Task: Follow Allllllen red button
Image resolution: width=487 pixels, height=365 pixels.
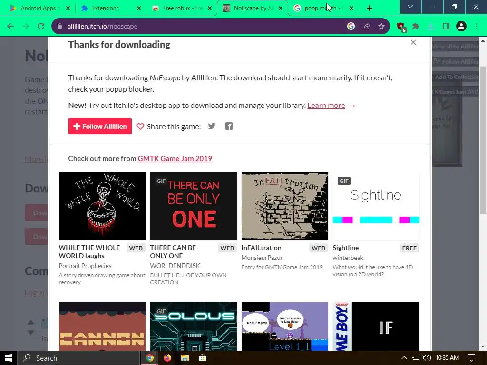Action: click(x=100, y=126)
